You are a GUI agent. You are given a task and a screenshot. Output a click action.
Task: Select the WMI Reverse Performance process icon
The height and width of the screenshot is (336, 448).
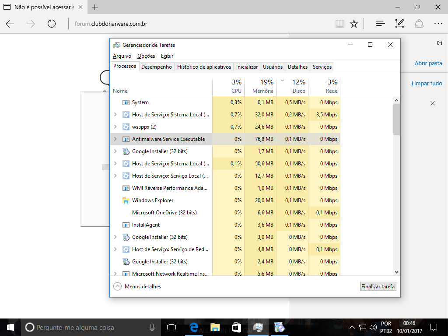click(x=126, y=188)
